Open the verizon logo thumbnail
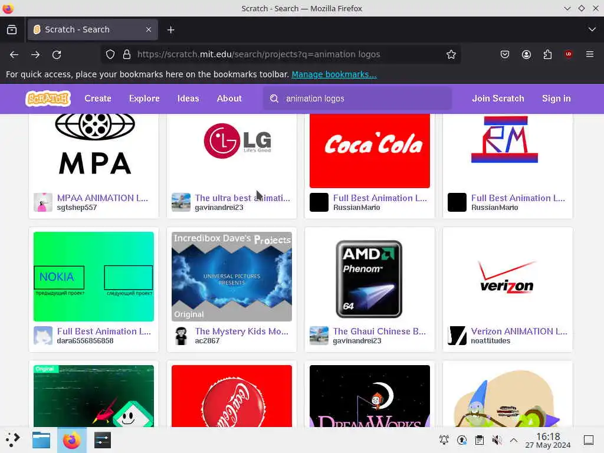604x453 pixels. pyautogui.click(x=508, y=277)
